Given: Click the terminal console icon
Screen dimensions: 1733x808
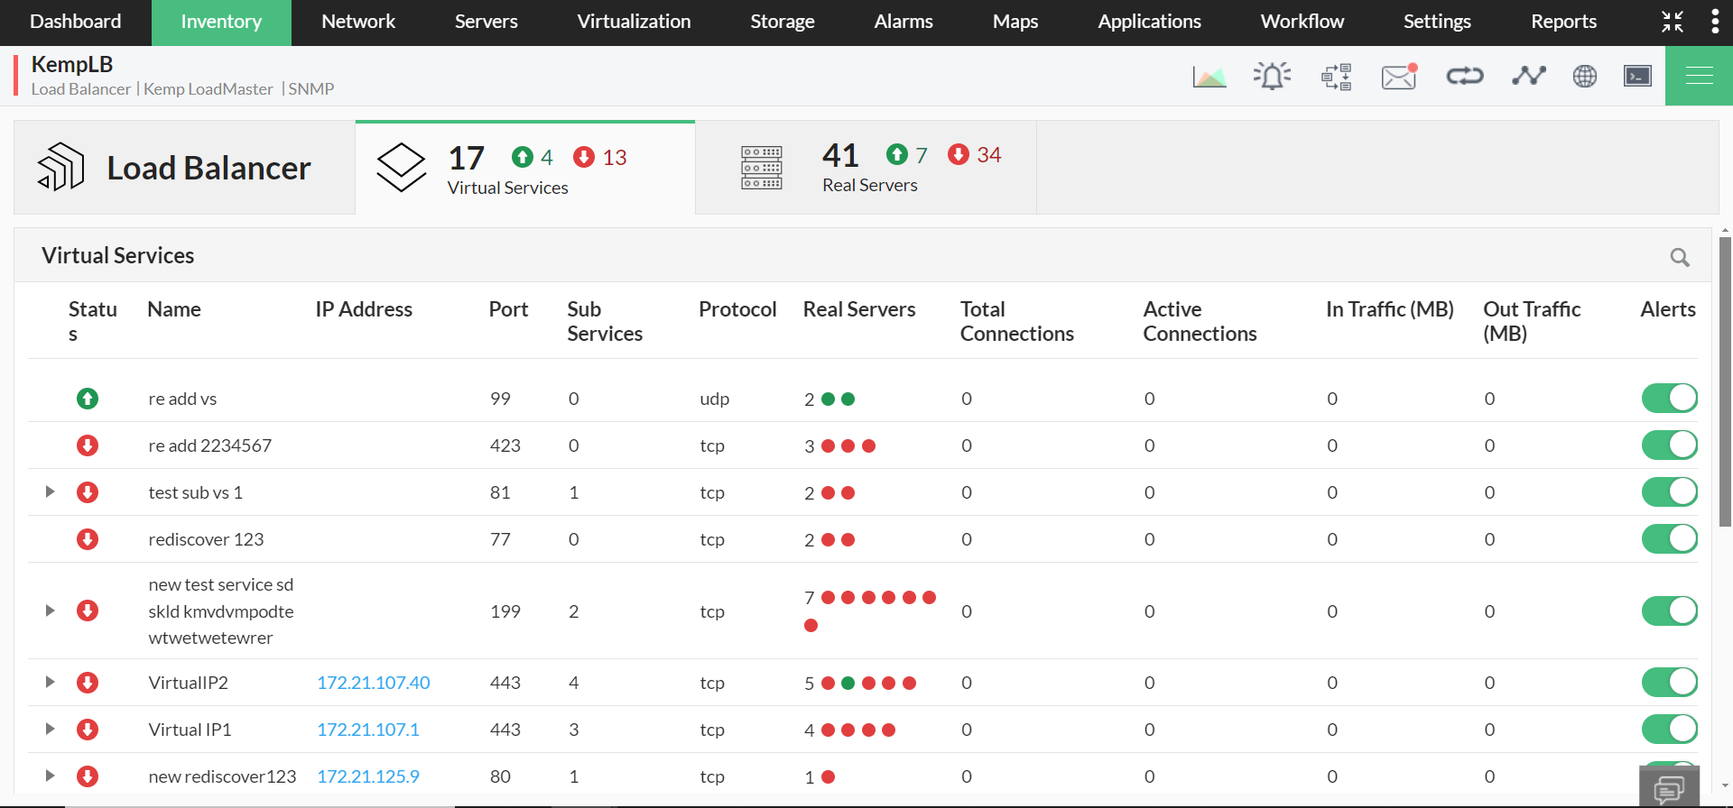Looking at the screenshot, I should pos(1637,77).
